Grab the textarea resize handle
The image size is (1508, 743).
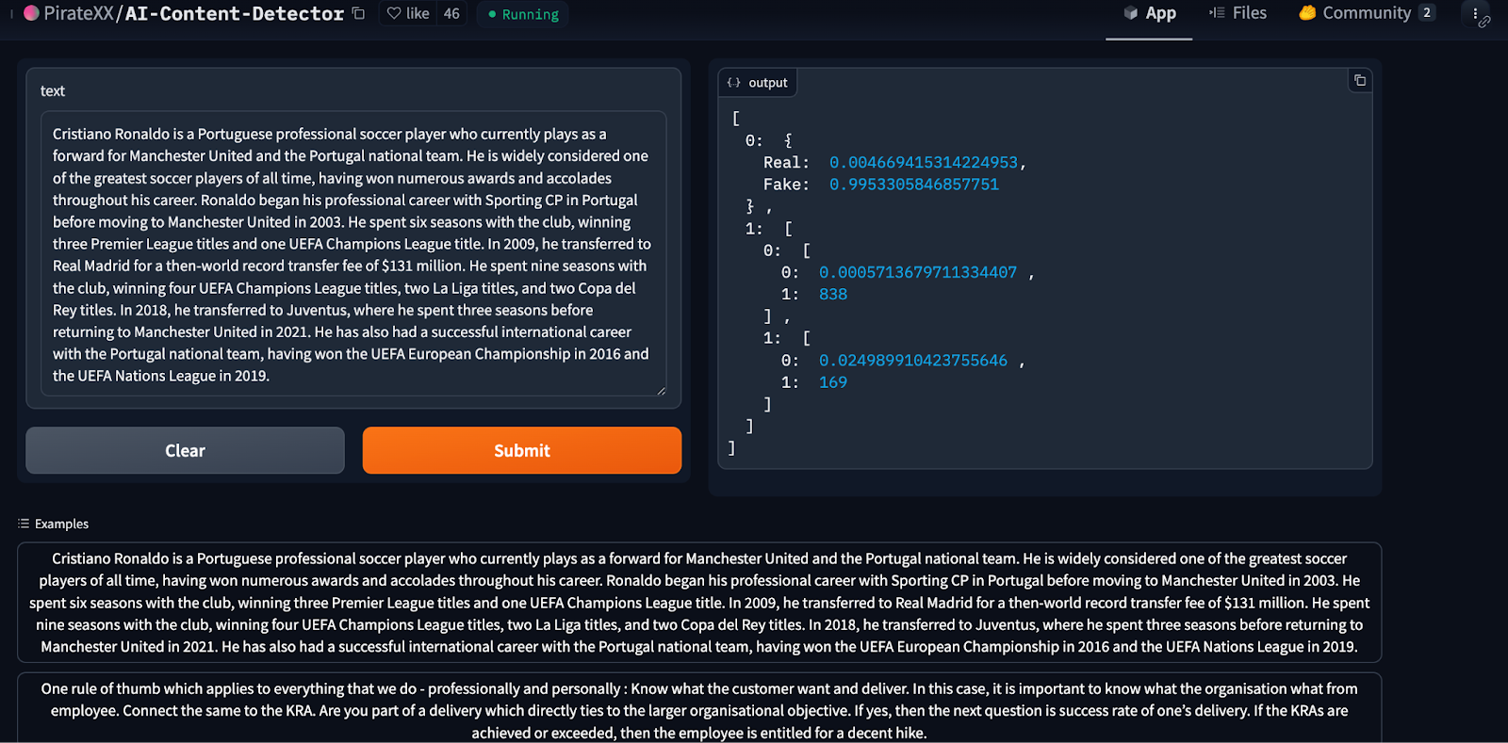point(661,390)
